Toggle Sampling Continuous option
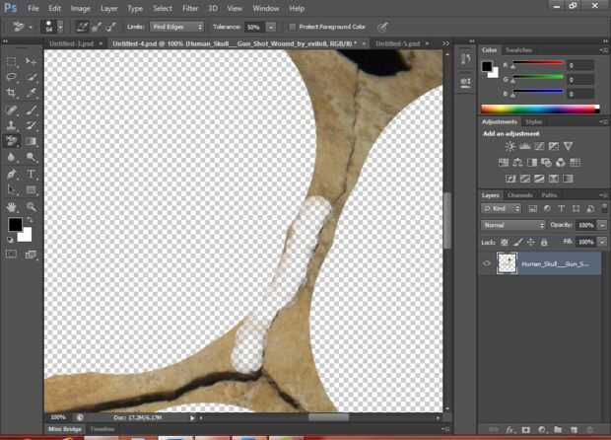The height and width of the screenshot is (440, 611). [x=82, y=27]
